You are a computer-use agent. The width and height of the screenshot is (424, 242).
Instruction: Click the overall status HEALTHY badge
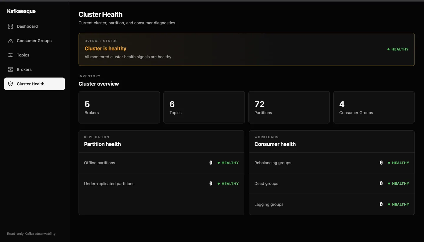coord(398,49)
